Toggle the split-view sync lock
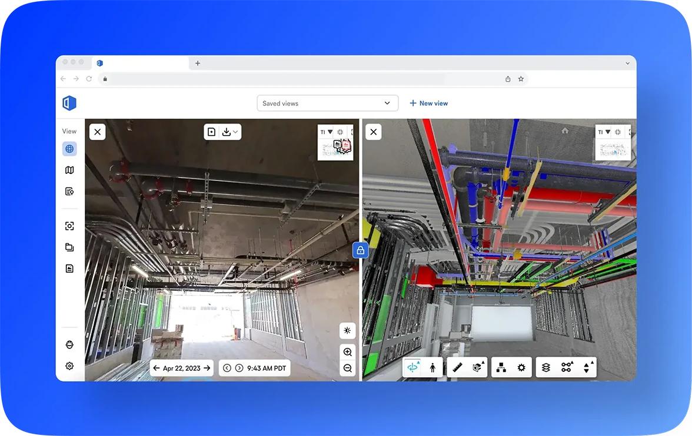Viewport: 692px width, 436px height. [x=360, y=250]
